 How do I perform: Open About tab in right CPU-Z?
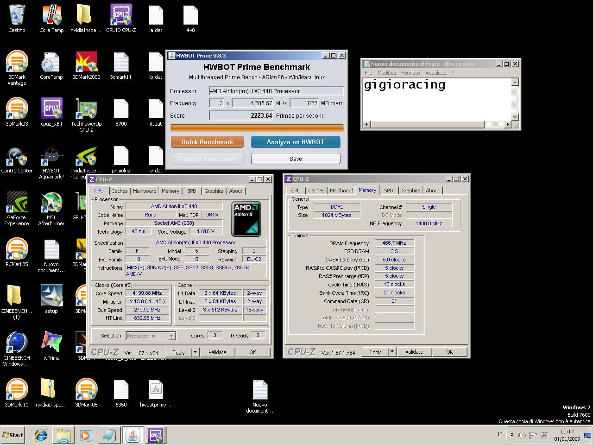433,191
